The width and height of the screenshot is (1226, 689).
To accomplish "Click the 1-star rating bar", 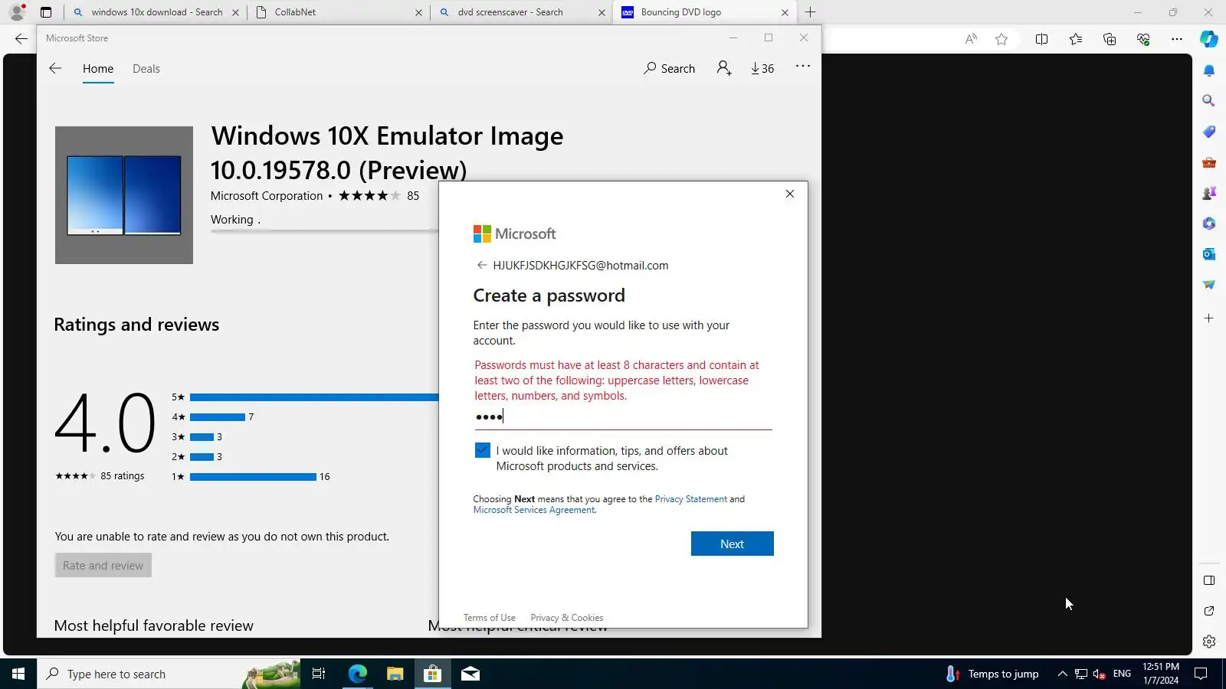I will (253, 477).
